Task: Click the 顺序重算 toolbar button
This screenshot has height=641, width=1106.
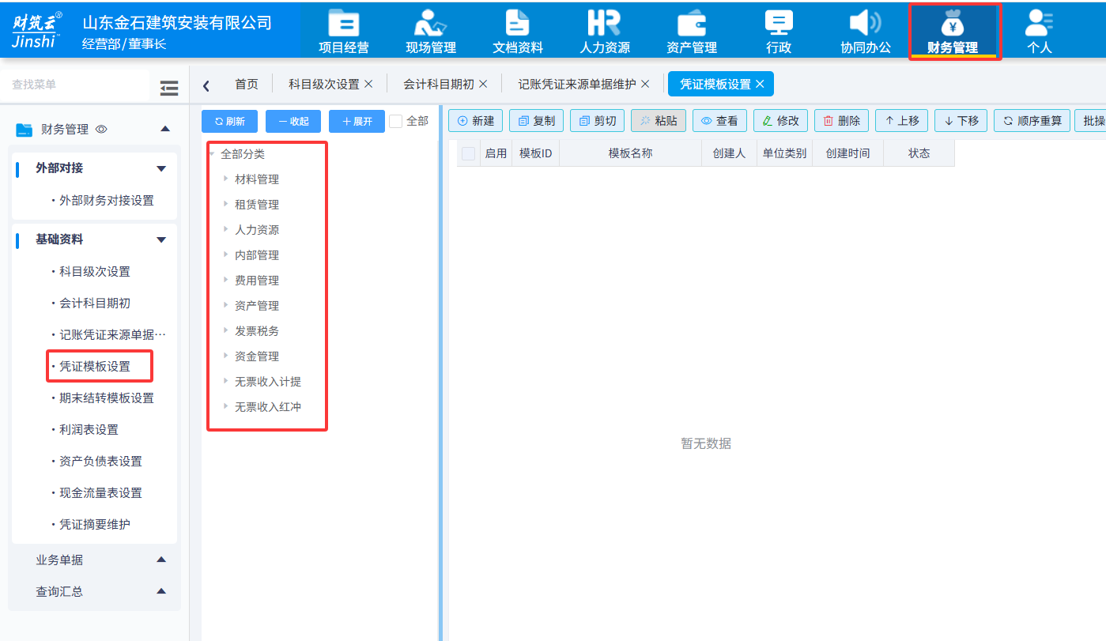Action: (x=1032, y=121)
